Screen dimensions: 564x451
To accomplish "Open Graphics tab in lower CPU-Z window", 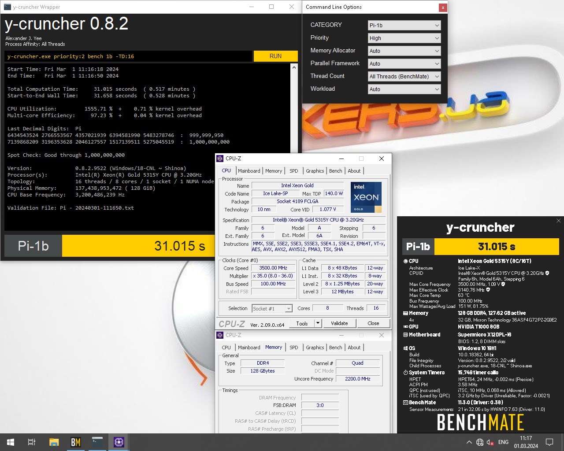I will pos(315,347).
